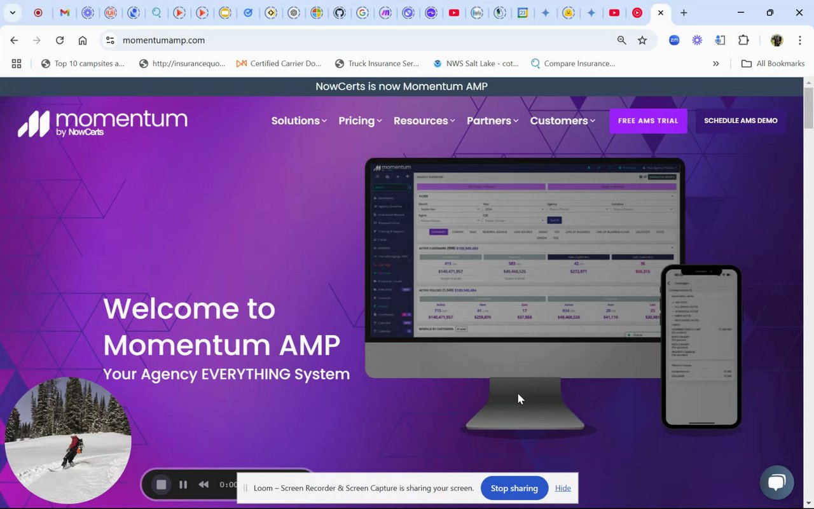Viewport: 814px width, 509px height.
Task: Open the Chrome profile avatar
Action: pos(776,40)
